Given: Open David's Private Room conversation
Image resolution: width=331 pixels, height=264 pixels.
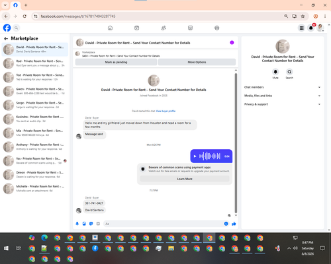Looking at the screenshot, I should [35, 49].
